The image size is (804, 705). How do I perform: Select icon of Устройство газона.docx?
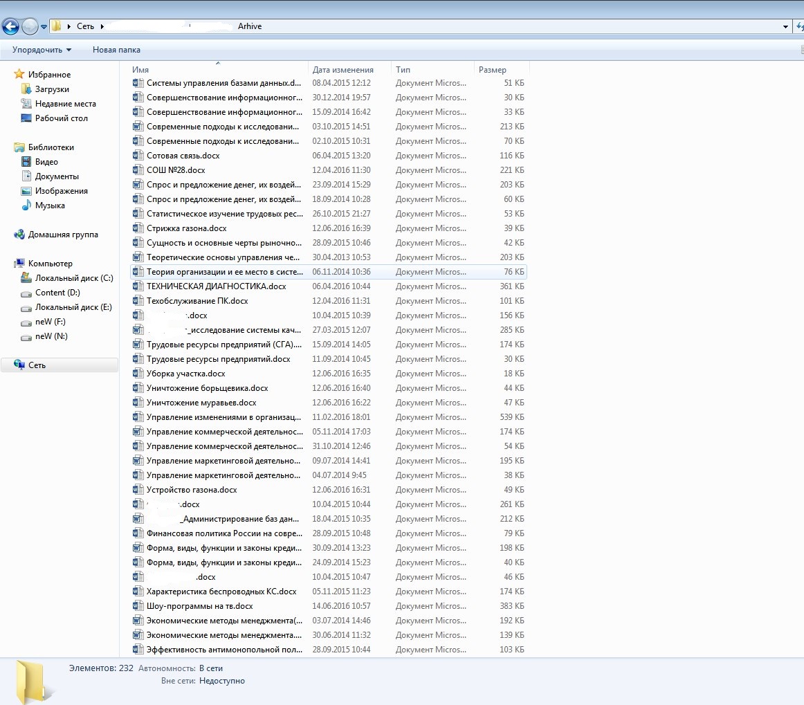pyautogui.click(x=138, y=490)
